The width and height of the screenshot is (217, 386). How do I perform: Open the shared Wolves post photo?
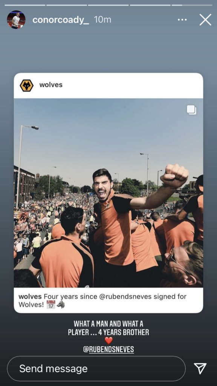pos(108,193)
